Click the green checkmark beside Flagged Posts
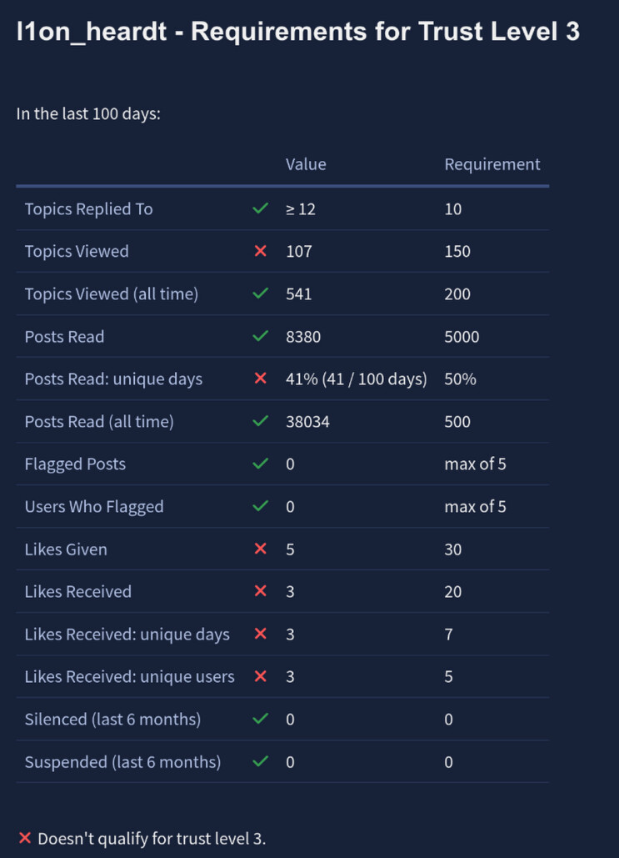The width and height of the screenshot is (619, 858). pyautogui.click(x=260, y=464)
